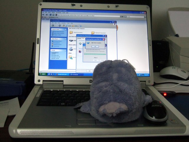This screenshot has height=142, width=189.
Task: Open File menu in My Computer window
Action: tap(53, 23)
